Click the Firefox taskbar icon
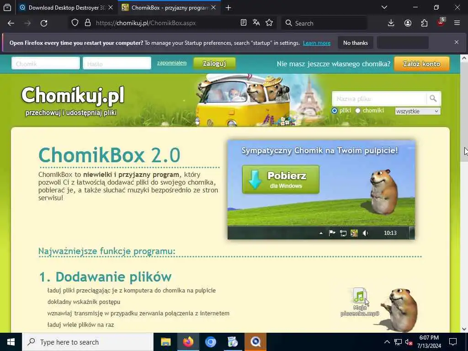The image size is (468, 351). click(x=188, y=342)
